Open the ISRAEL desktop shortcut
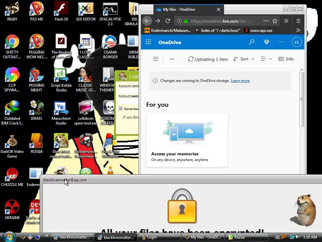 tap(36, 111)
